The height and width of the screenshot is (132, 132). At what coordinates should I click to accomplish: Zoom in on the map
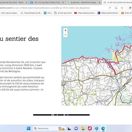tap(65, 30)
